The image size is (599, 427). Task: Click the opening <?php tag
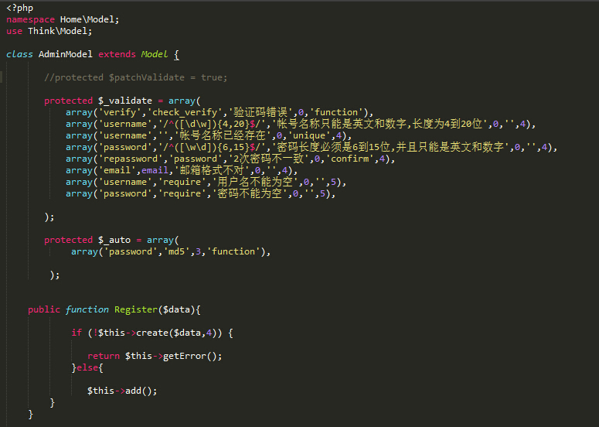(x=20, y=8)
